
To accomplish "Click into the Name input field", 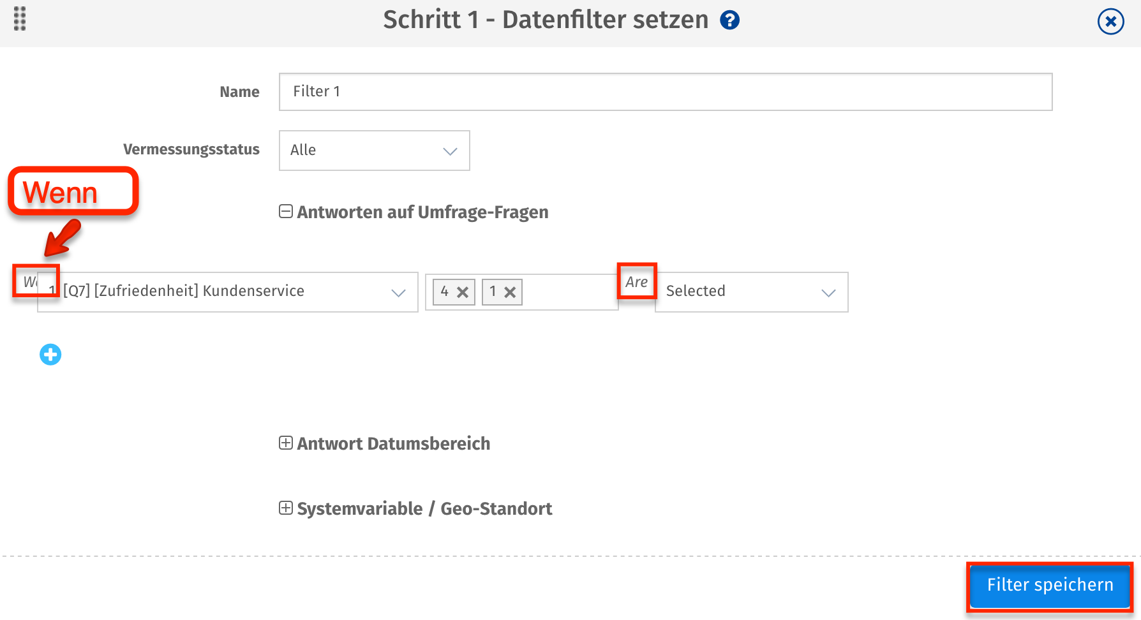I will pos(665,92).
